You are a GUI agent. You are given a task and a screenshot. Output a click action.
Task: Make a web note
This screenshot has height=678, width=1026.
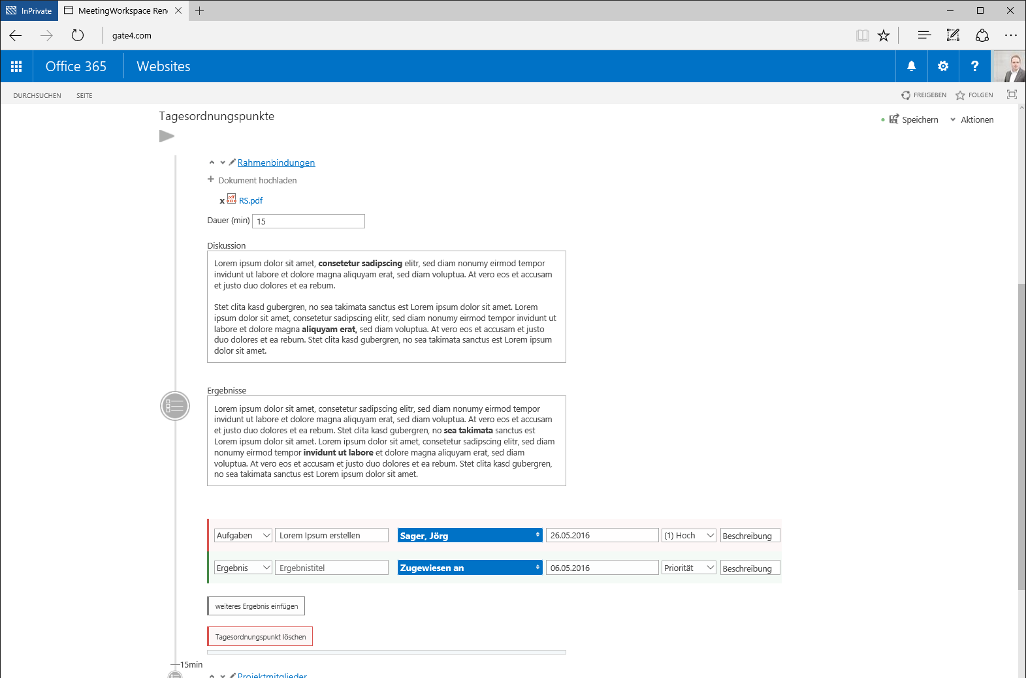point(953,35)
